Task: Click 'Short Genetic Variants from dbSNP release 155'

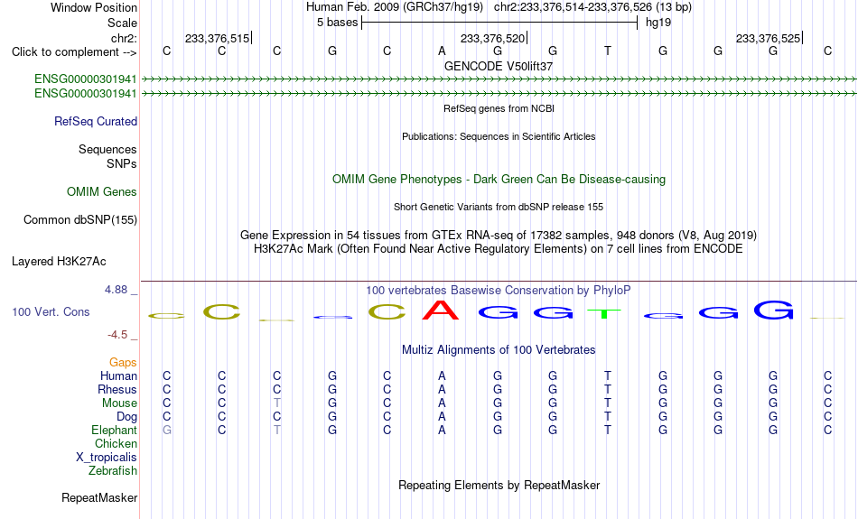Action: [499, 207]
